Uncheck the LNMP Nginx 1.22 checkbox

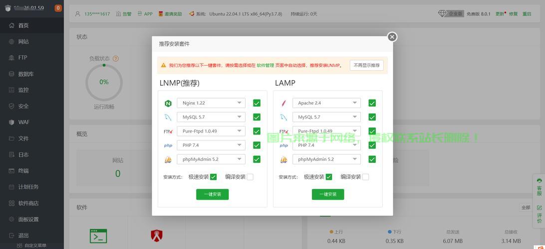tap(257, 103)
